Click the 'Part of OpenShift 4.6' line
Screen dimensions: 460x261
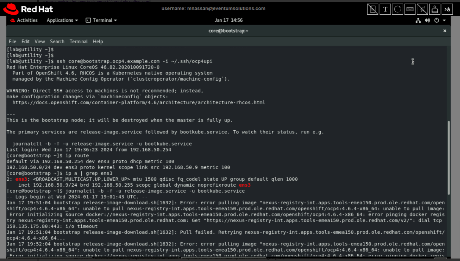point(112,73)
